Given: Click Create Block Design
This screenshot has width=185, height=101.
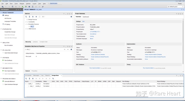Looking at the screenshot, I should click(10, 32).
